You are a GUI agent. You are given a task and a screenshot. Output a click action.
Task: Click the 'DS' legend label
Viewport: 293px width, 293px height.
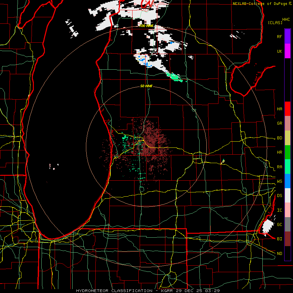click(x=279, y=196)
